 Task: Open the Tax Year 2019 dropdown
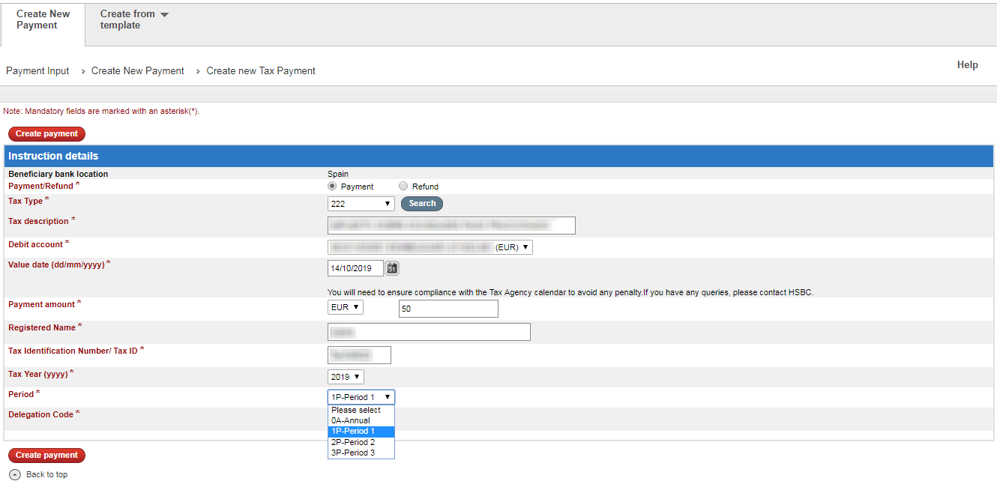(x=346, y=377)
